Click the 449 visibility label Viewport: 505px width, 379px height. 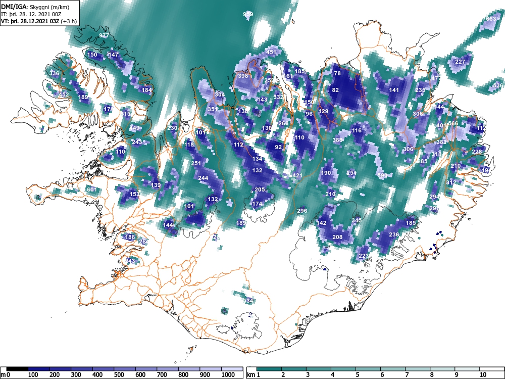pyautogui.click(x=134, y=128)
